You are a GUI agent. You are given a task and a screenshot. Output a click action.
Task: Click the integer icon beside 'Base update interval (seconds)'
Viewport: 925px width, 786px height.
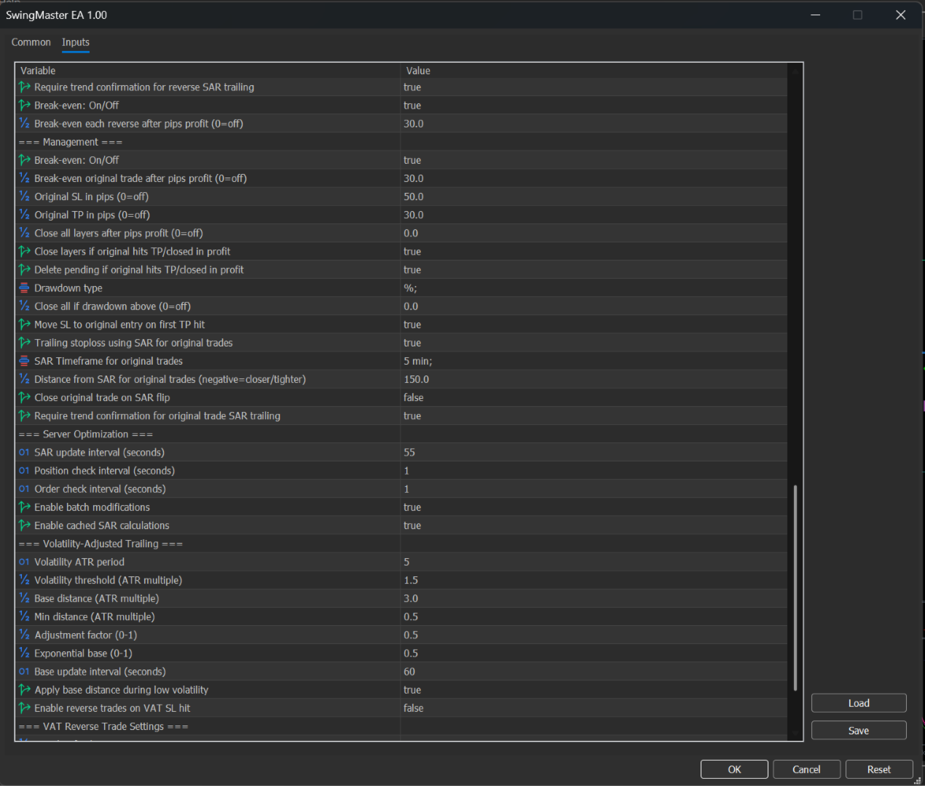tap(24, 672)
